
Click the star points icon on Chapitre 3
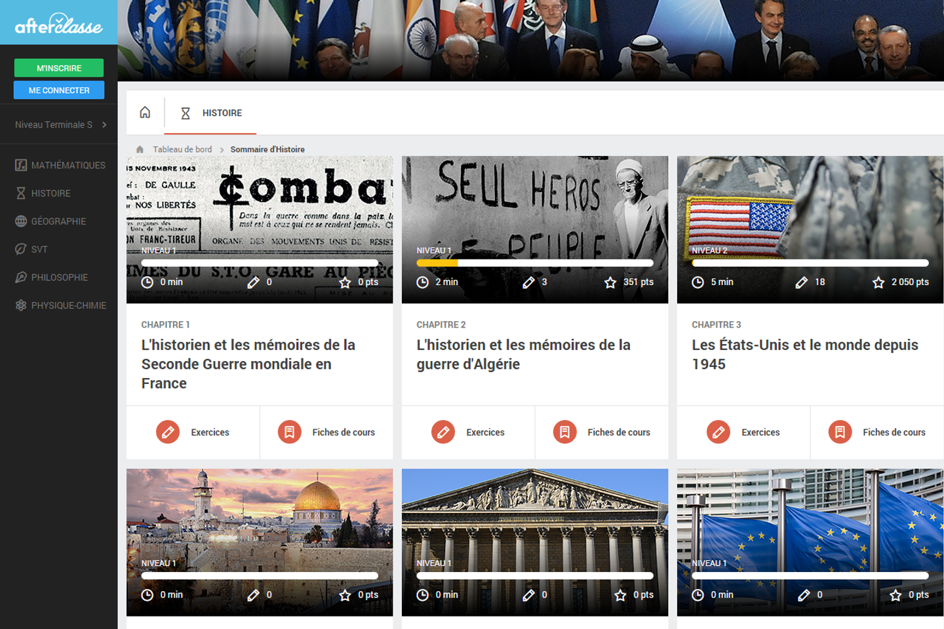(878, 282)
